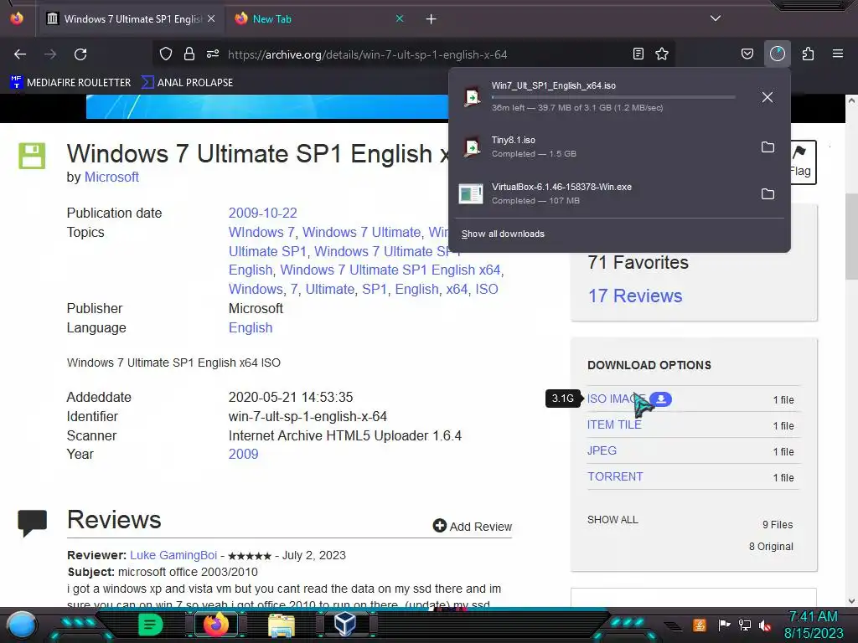Open the English language link
This screenshot has height=643, width=858.
pos(250,327)
